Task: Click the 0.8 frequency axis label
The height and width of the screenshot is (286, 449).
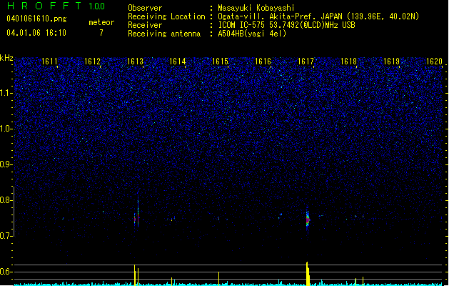Action: 6,200
